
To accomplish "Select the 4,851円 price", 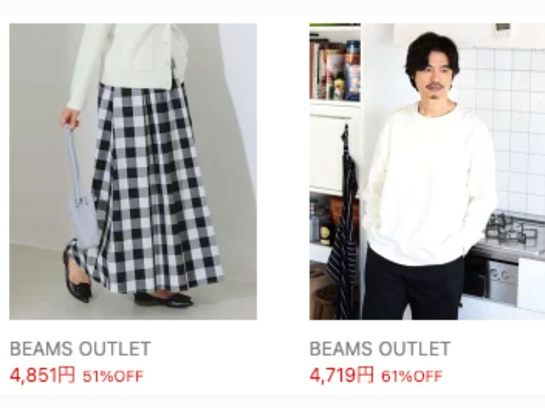I will [42, 375].
